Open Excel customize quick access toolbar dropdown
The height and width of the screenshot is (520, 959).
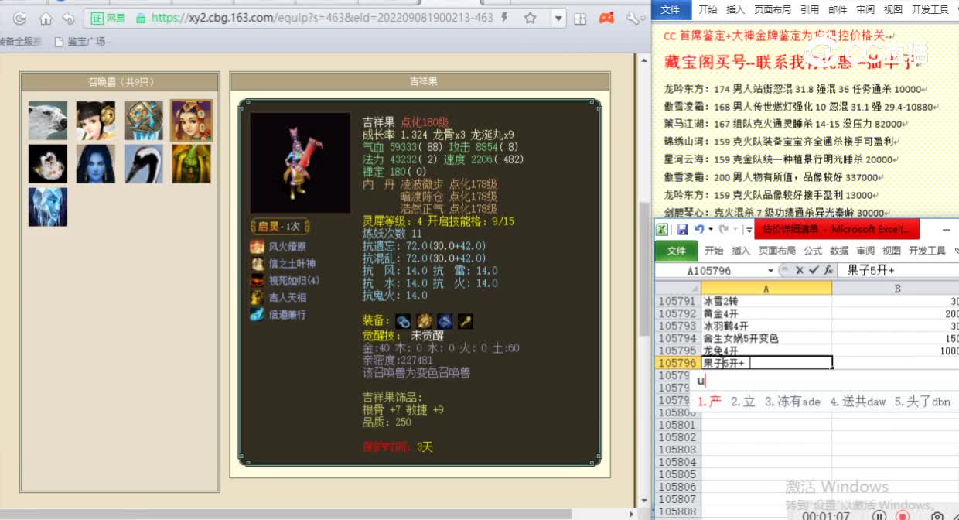pyautogui.click(x=749, y=231)
